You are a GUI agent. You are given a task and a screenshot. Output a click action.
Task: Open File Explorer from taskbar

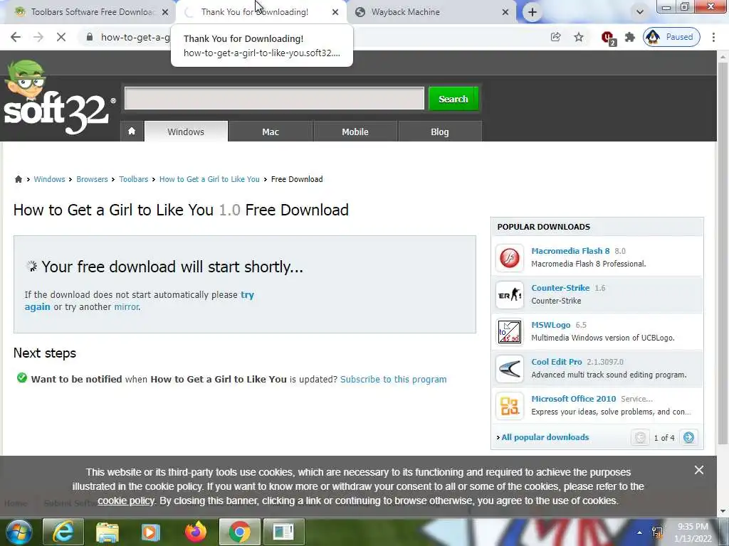tap(107, 532)
